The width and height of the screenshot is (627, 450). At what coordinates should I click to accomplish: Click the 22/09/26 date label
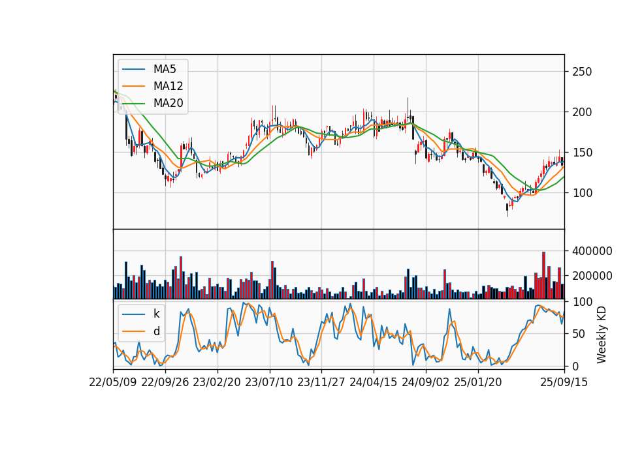tap(165, 382)
